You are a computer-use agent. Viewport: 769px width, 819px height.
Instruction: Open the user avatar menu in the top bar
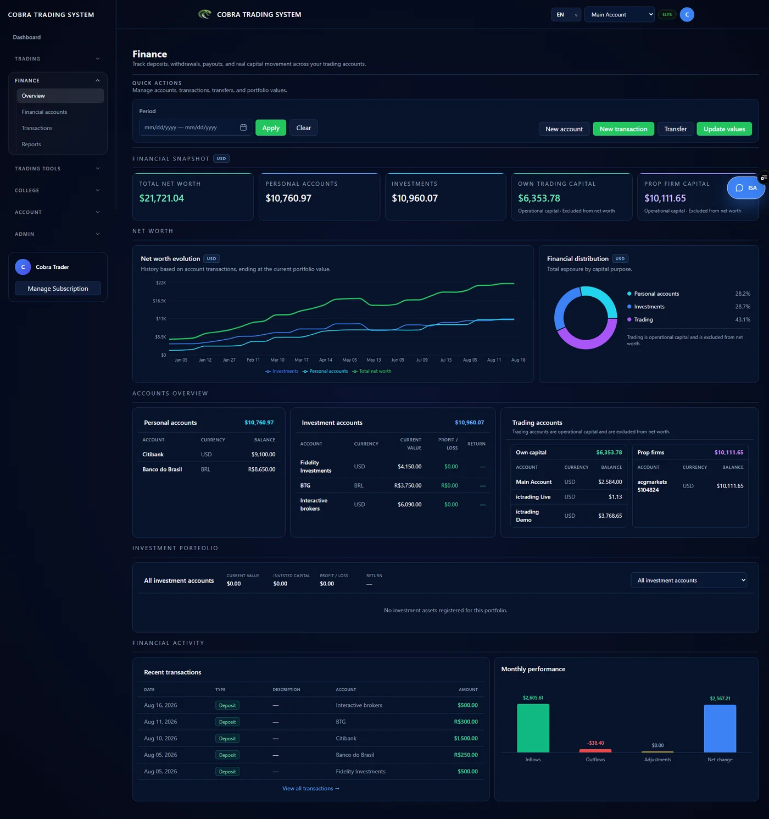pos(687,15)
